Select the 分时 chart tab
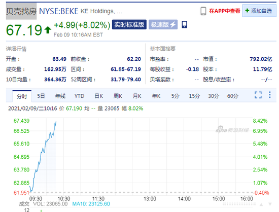 [22, 96]
